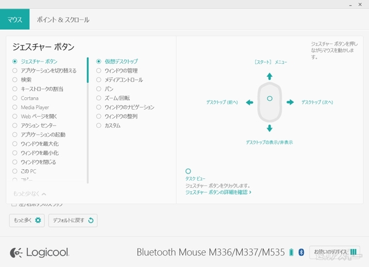Click the up arrow for Start menu gesture
This screenshot has height=267, width=369.
coord(269,76)
